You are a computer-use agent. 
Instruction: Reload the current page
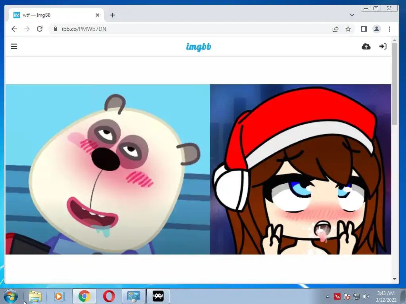40,29
